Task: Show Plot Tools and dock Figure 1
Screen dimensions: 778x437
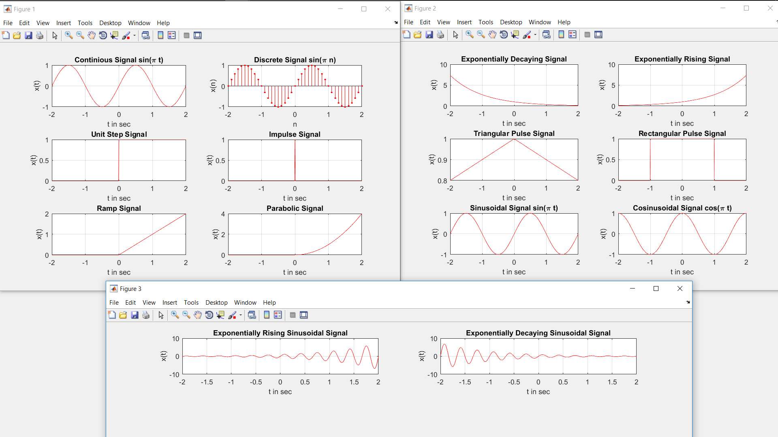Action: coord(198,36)
